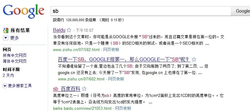This screenshot has width=250, height=111.
Task: Select 时间不限 time filter
Action: (x=11, y=69)
